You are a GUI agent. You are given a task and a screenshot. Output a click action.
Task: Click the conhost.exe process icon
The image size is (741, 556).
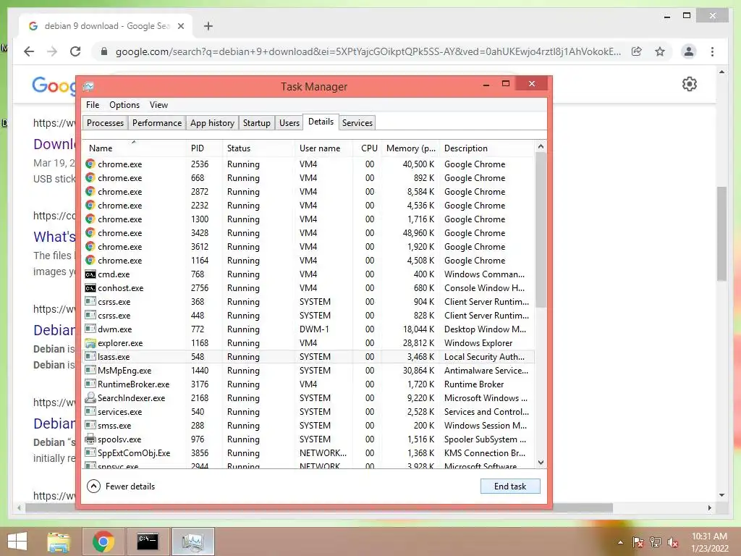[x=90, y=288]
